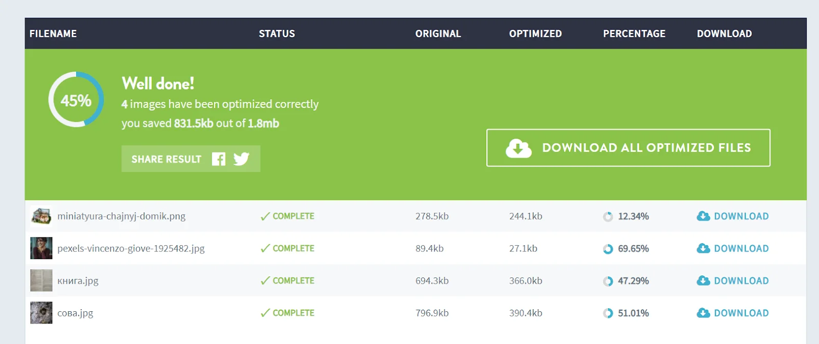Open the miniatyura-chajnyj-domik.png thumbnail
Viewport: 819px width, 344px height.
pos(41,216)
